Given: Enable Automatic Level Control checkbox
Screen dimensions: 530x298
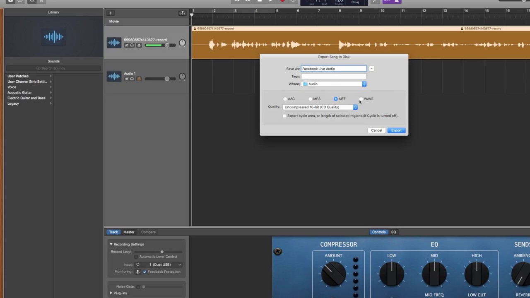Looking at the screenshot, I should (136, 257).
